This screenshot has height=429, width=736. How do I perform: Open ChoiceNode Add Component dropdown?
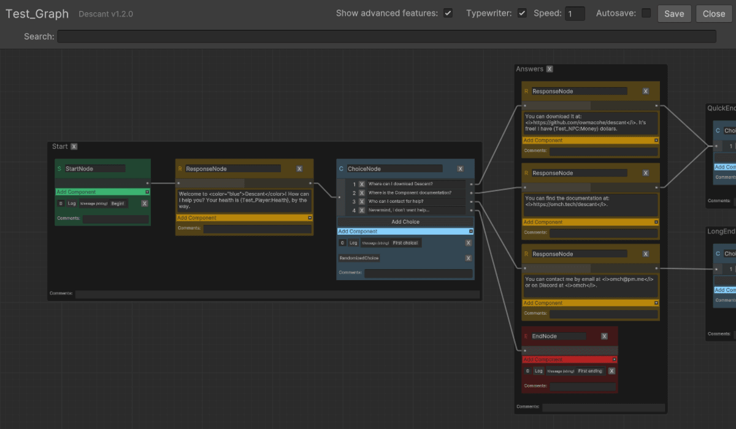[x=405, y=231]
